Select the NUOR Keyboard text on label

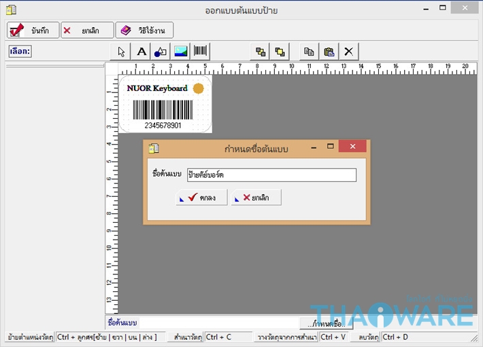click(157, 88)
